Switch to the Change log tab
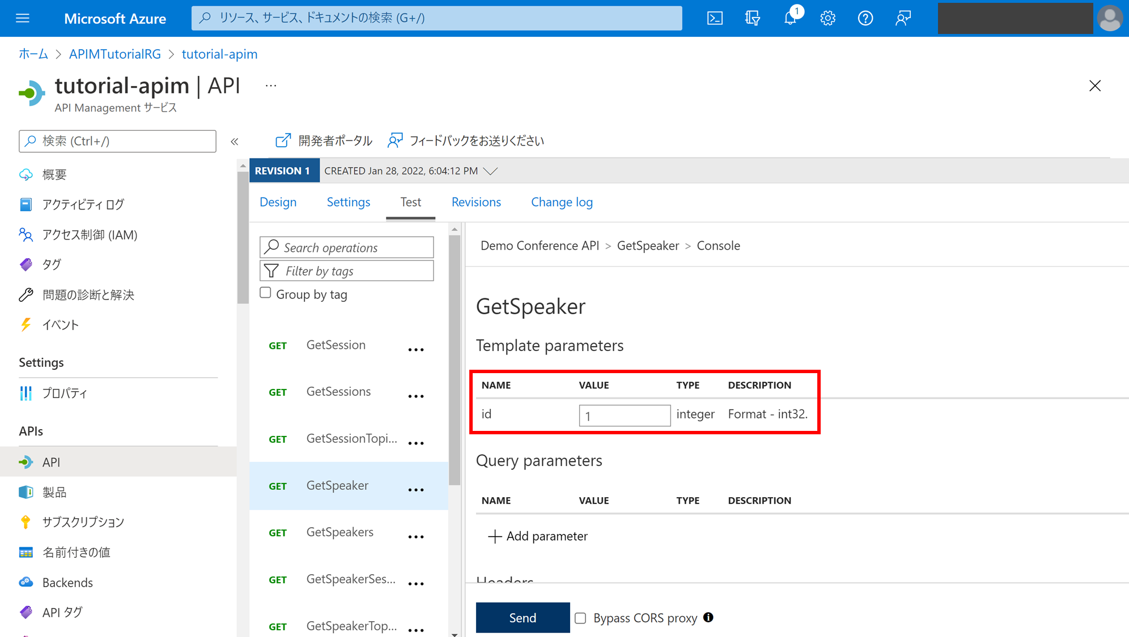Image resolution: width=1129 pixels, height=637 pixels. pos(562,202)
